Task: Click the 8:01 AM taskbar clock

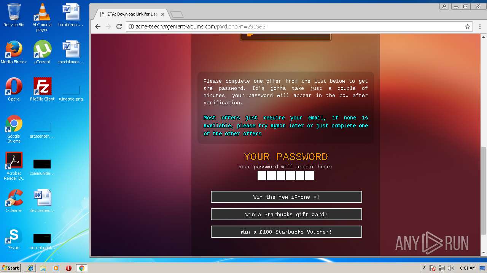Action: 468,268
